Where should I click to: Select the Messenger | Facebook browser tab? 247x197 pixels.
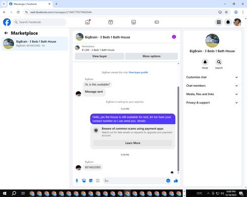30,4
